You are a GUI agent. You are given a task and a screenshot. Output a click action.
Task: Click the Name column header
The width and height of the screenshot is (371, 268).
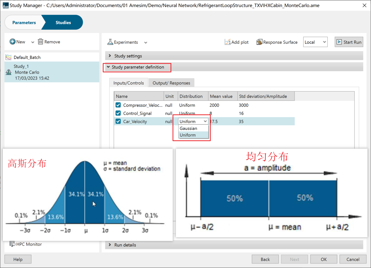(x=139, y=96)
